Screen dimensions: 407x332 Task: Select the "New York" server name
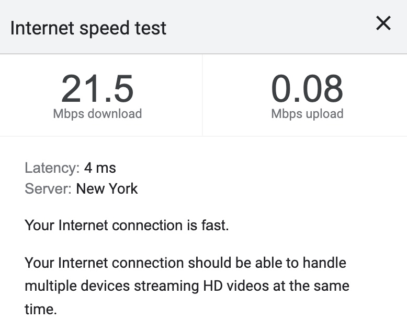107,188
